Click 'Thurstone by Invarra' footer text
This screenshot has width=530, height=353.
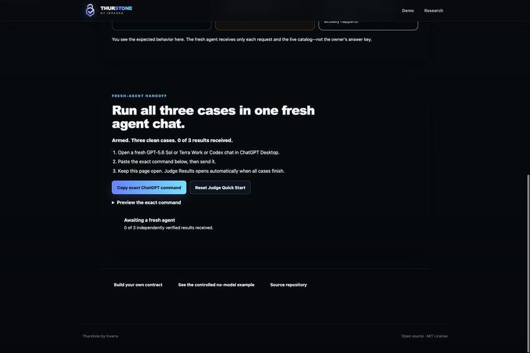coord(100,336)
